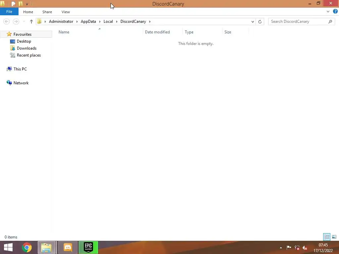
Task: Click the New folder quick access icon
Action: pos(21,4)
